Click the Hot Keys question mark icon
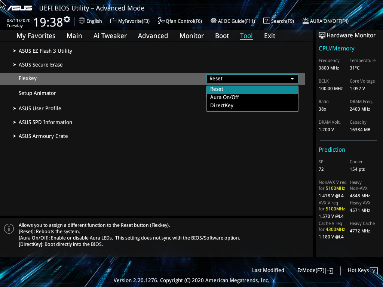The width and height of the screenshot is (383, 287). [x=374, y=271]
